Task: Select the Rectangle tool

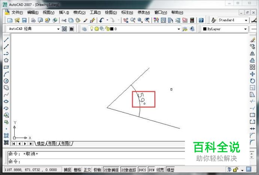Action: [x=6, y=67]
